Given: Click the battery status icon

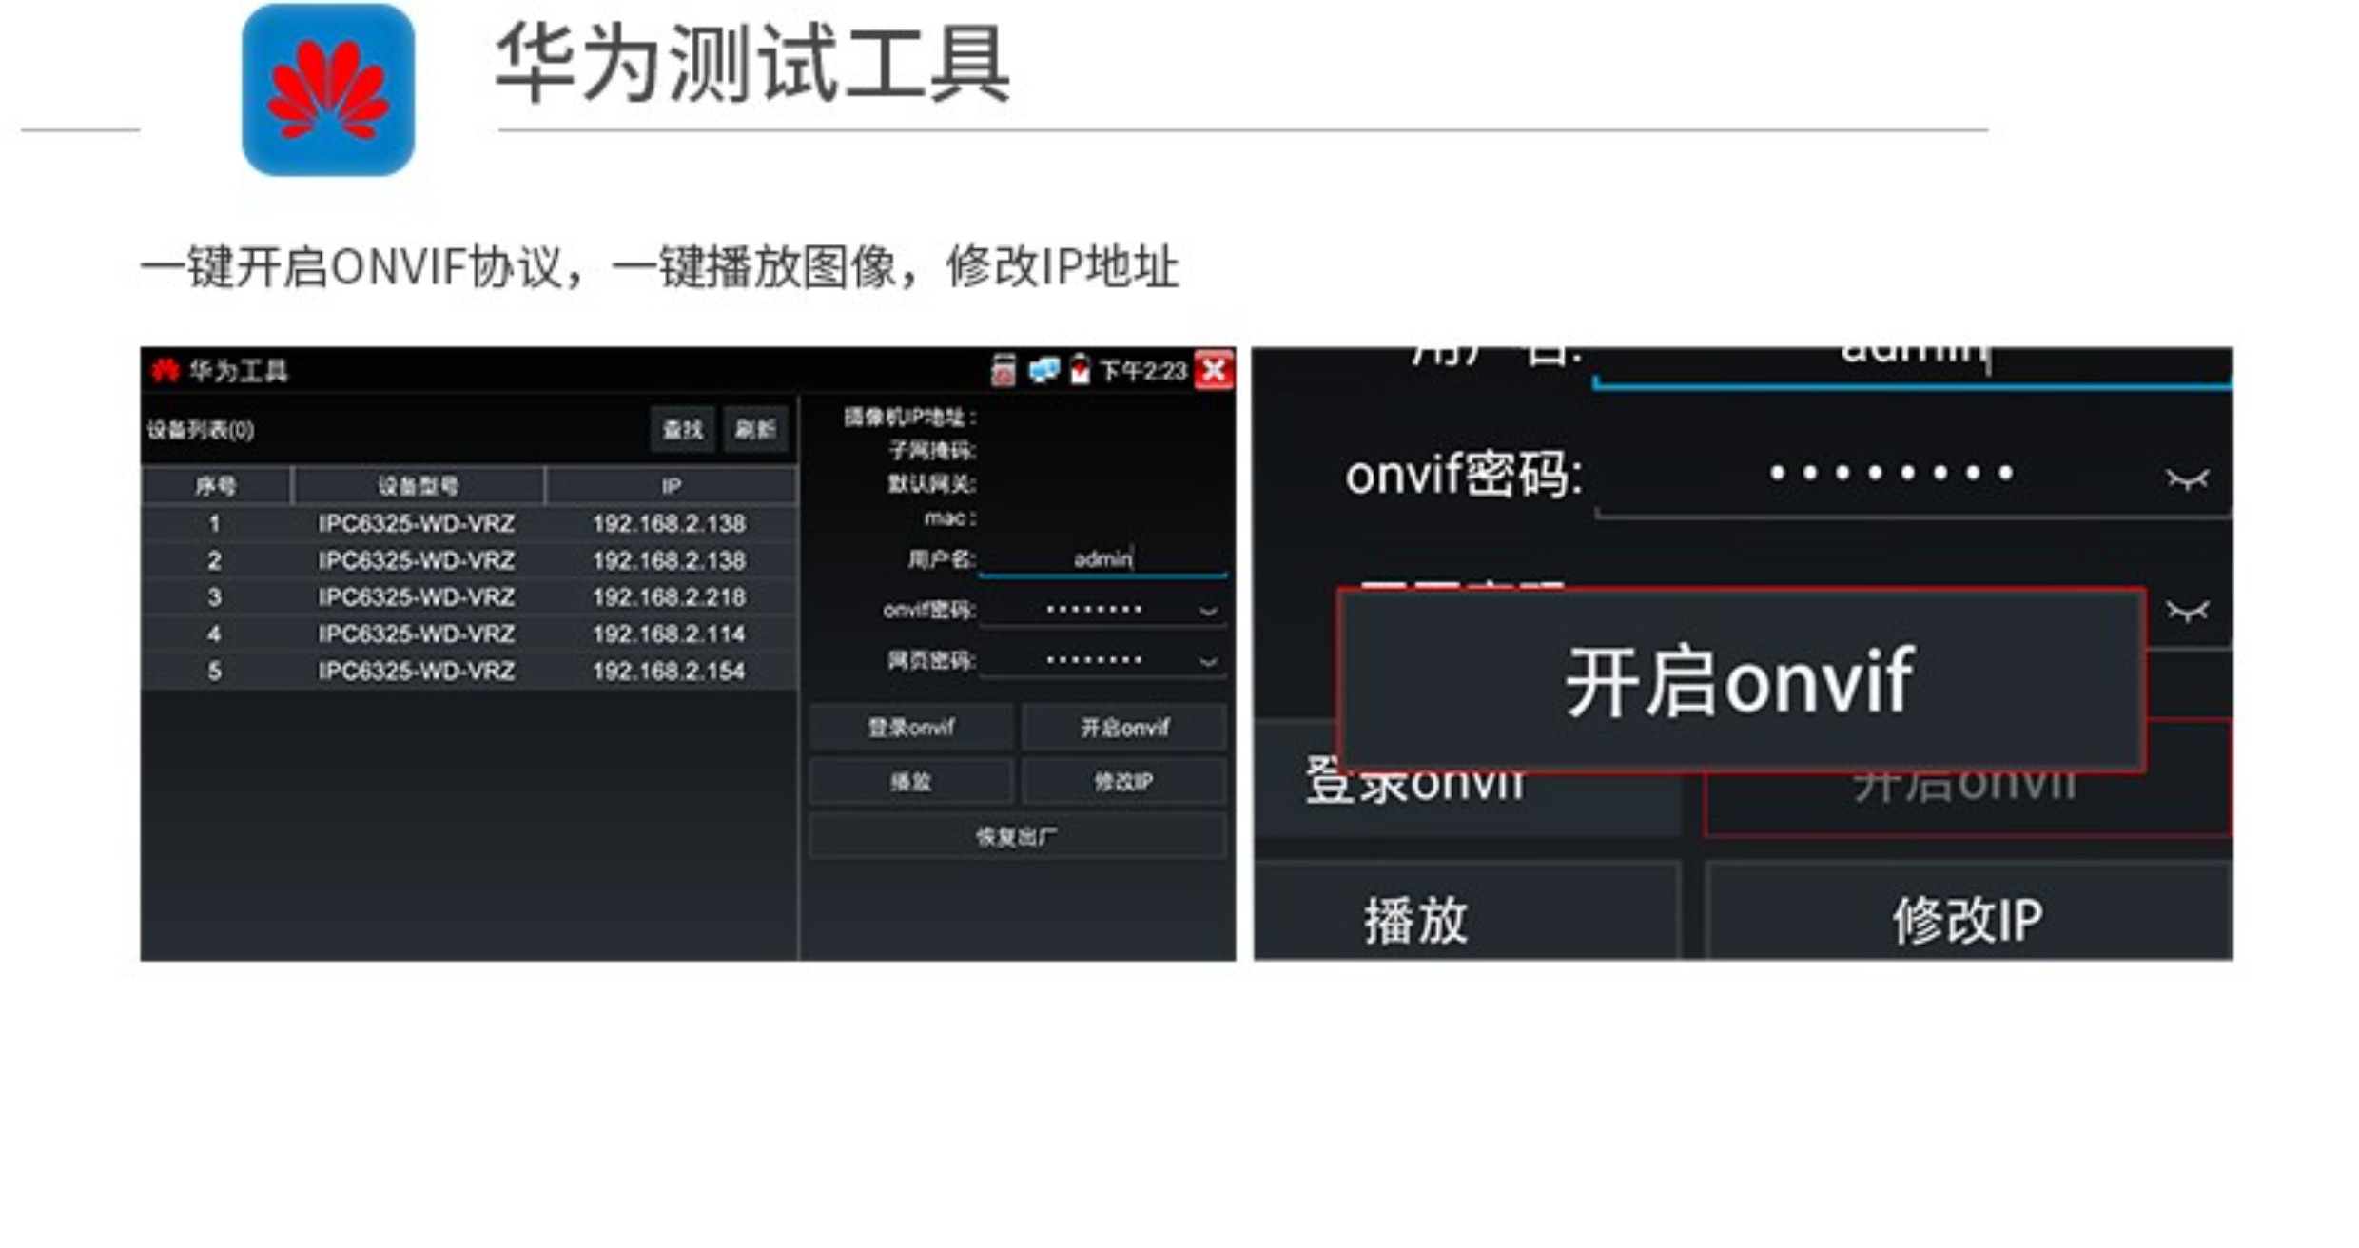Looking at the screenshot, I should (x=1080, y=370).
